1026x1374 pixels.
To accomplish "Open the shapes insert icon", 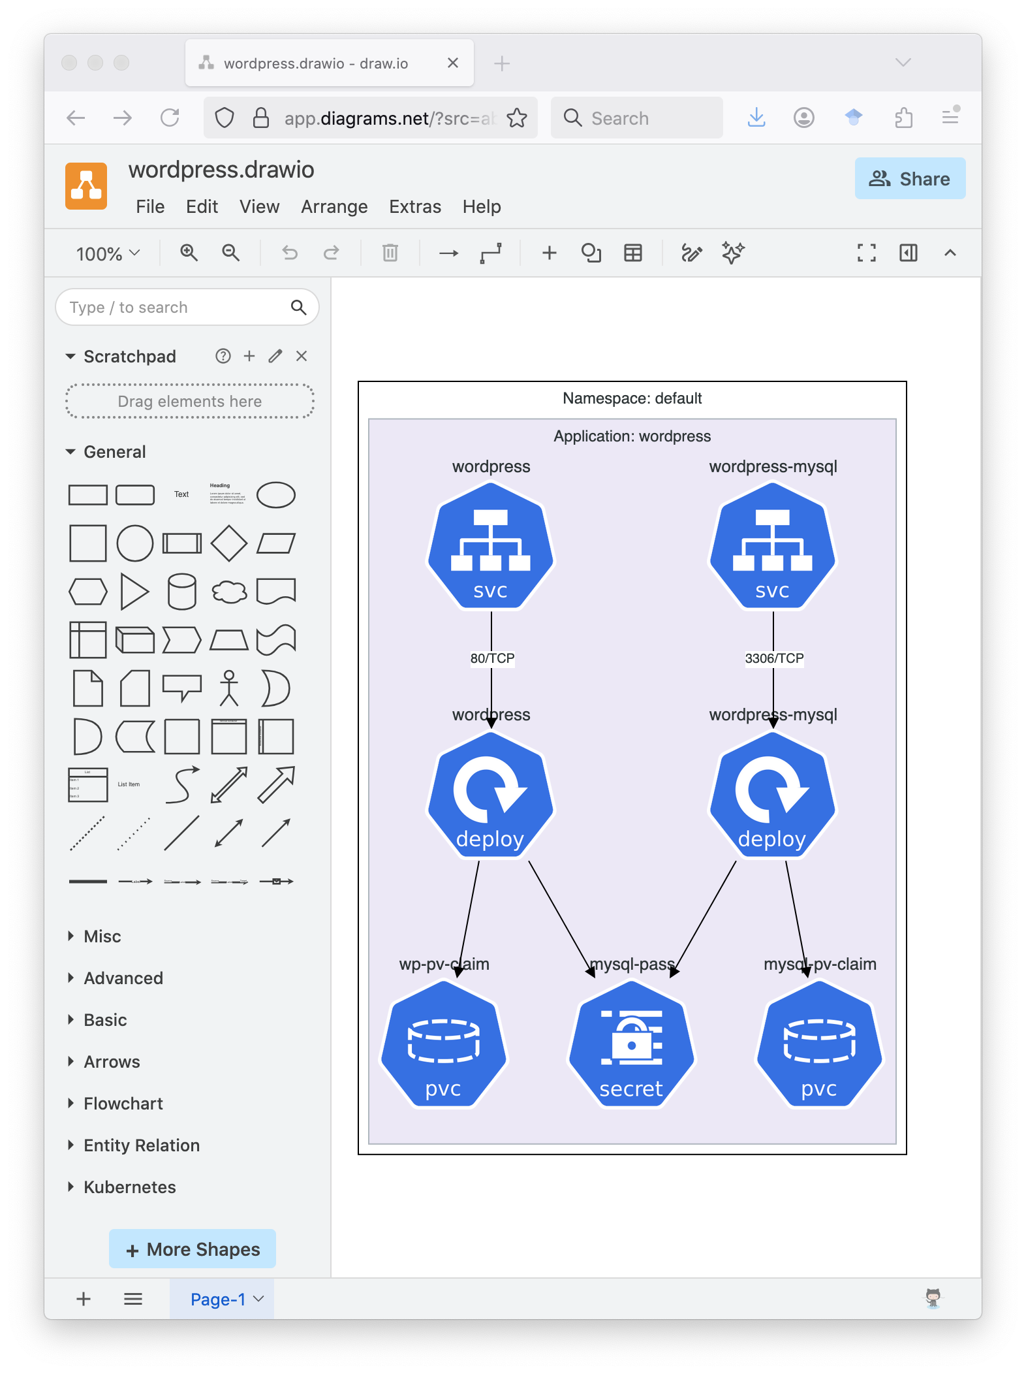I will point(591,253).
